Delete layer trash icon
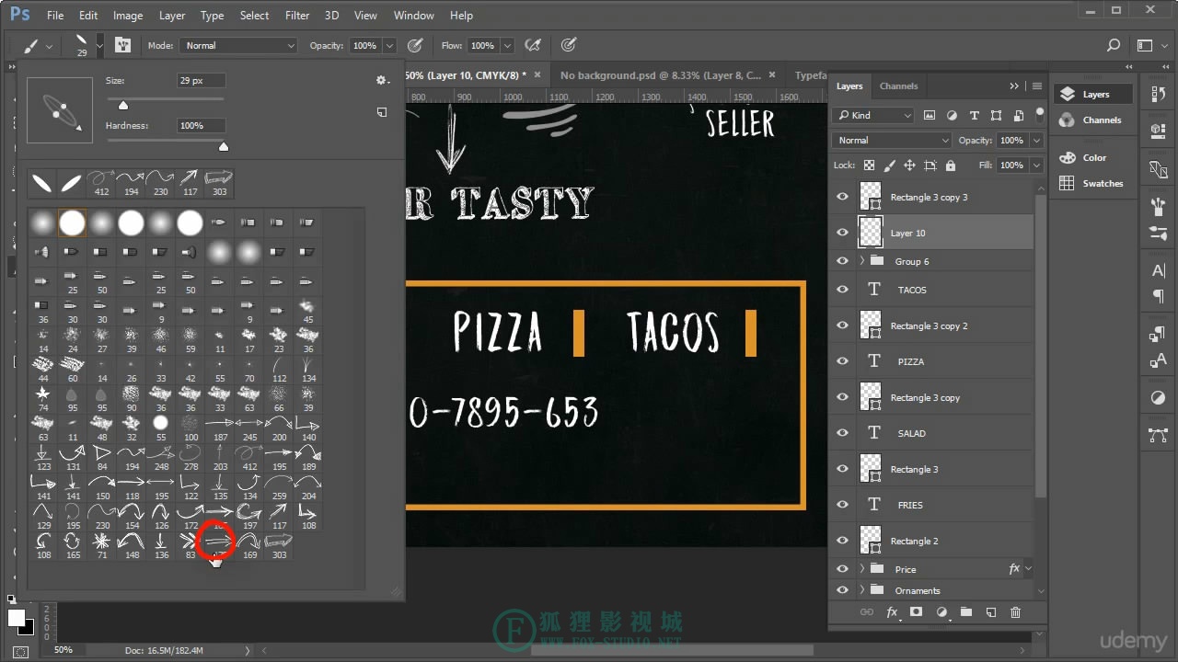 click(x=1016, y=611)
